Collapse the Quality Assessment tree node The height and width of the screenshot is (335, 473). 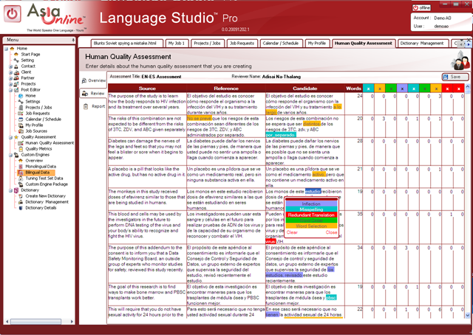click(x=11, y=137)
